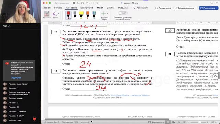Switch to Outline view icon in status bar
220x124 pixels.
click(179, 122)
